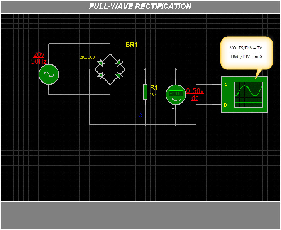
Task: Click the 10k resistor value label
Action: 153,94
